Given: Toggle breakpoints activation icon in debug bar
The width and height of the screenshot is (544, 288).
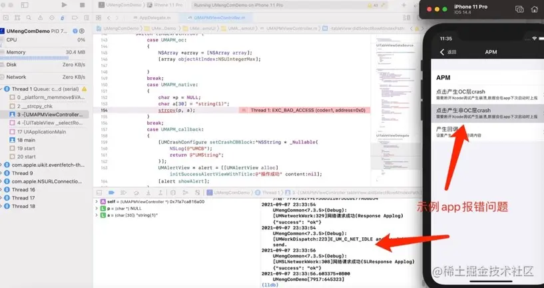Looking at the screenshot, I should pyautogui.click(x=111, y=193).
